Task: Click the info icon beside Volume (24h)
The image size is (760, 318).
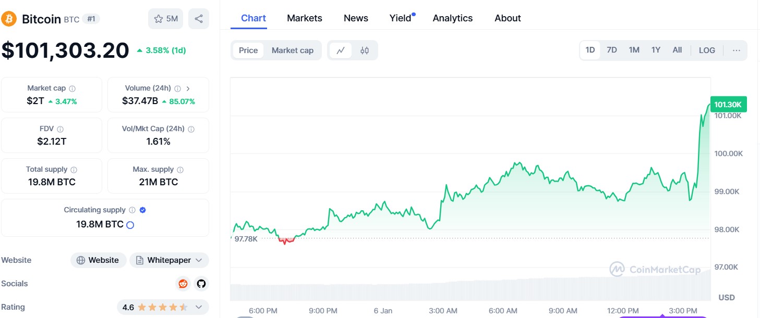Action: [x=177, y=88]
